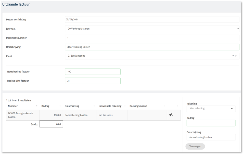Expand the Klant dropdown arrow
The width and height of the screenshot is (244, 155).
coord(236,56)
